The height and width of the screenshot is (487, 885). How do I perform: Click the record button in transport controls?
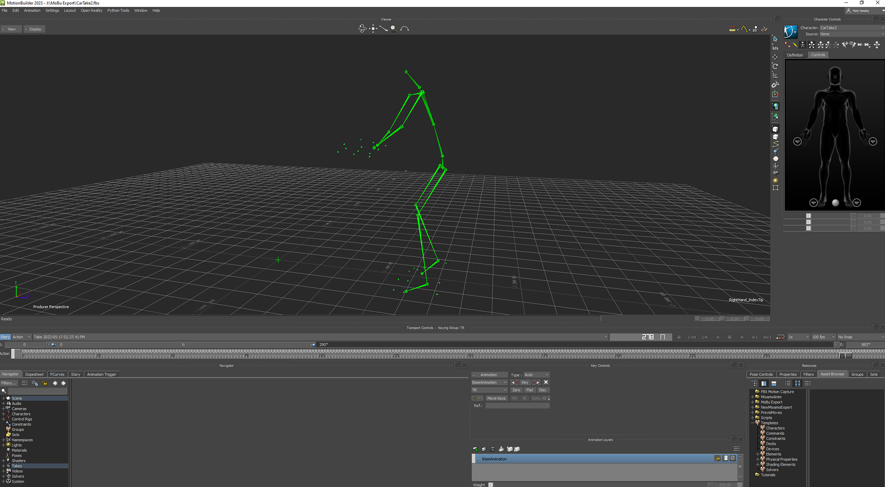click(x=678, y=337)
